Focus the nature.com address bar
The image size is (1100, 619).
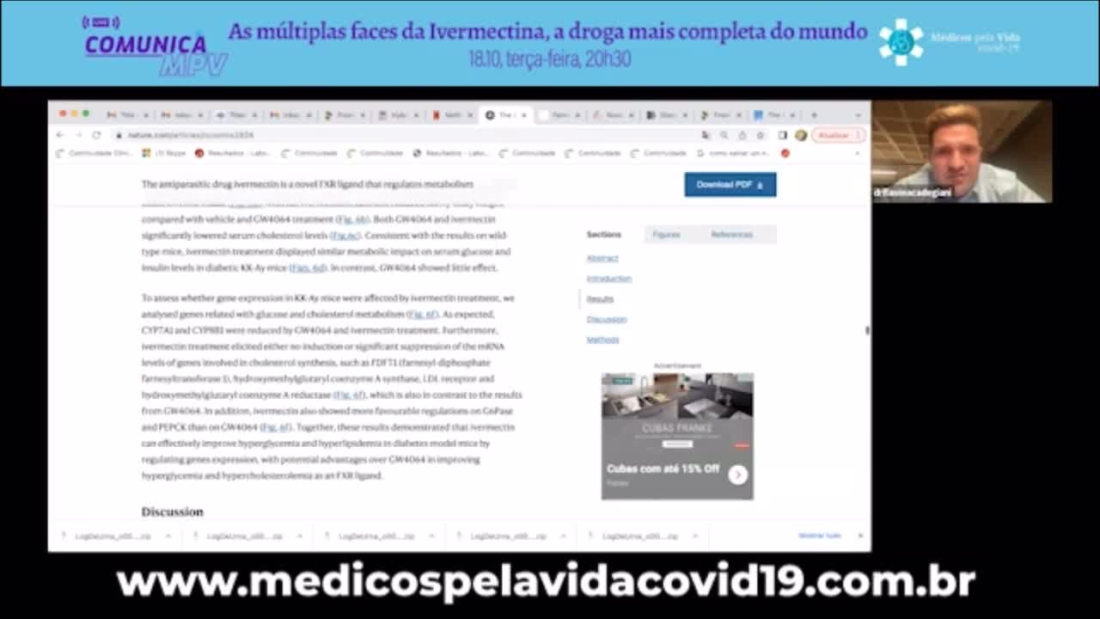point(404,135)
